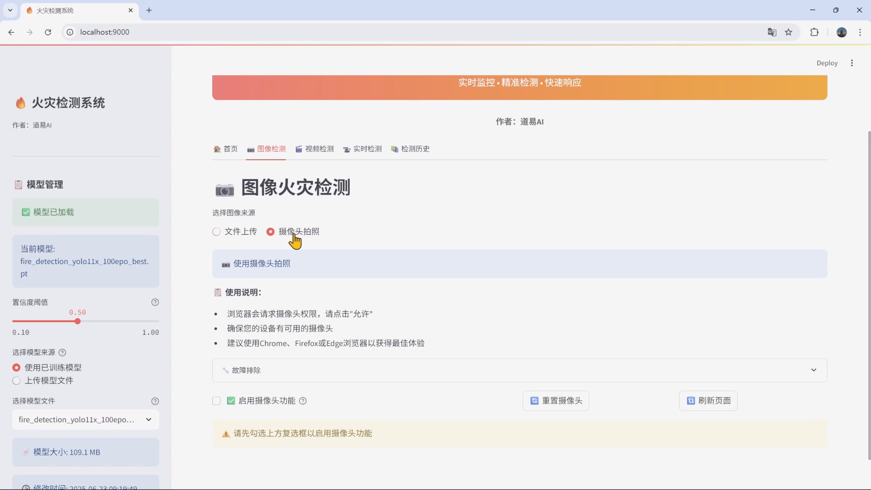Check the 启用摄像头功能 checkbox
This screenshot has height=490, width=871.
coord(216,401)
